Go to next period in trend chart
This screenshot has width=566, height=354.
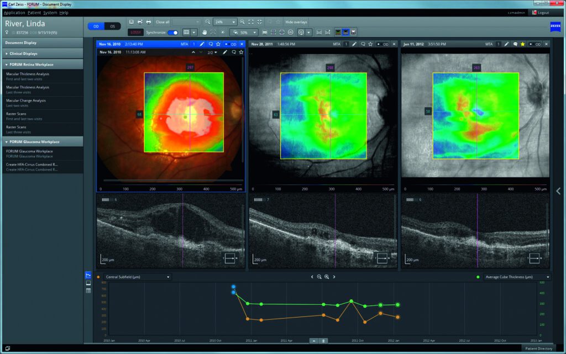(x=334, y=277)
